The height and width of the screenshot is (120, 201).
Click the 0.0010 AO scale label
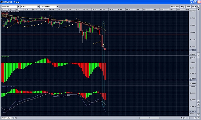coord(193,58)
